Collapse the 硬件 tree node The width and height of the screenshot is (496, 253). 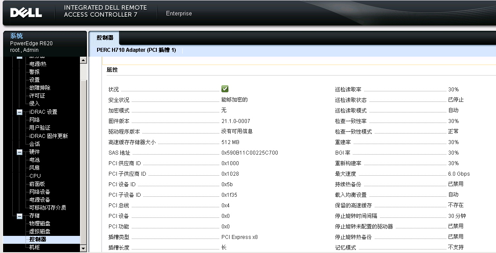coord(20,152)
